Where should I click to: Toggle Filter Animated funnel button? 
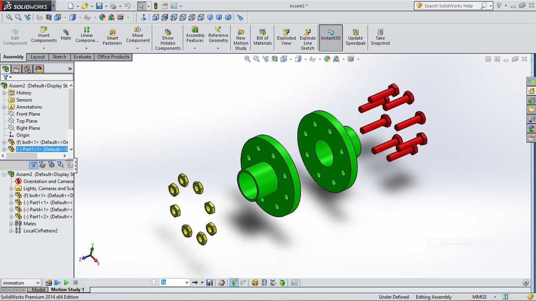[x=42, y=165]
